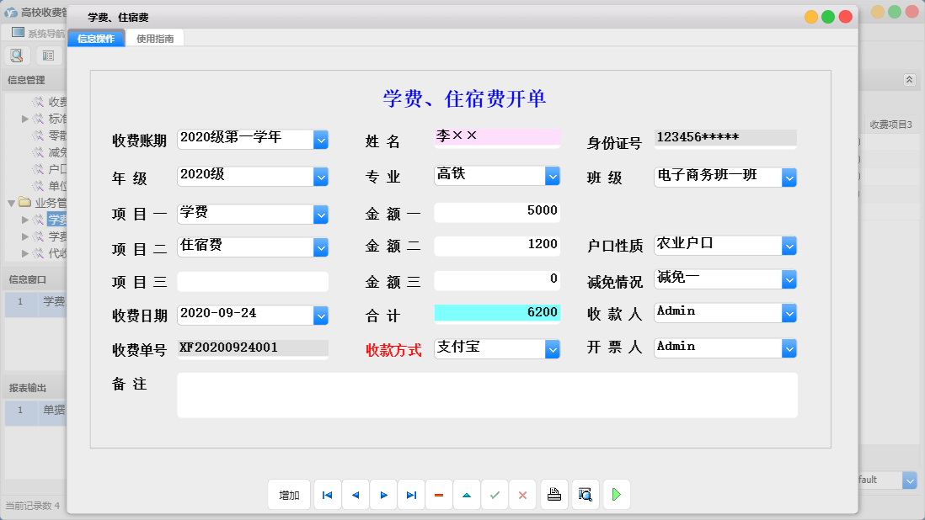
Task: Click inside the 备注 remarks field
Action: pyautogui.click(x=485, y=394)
